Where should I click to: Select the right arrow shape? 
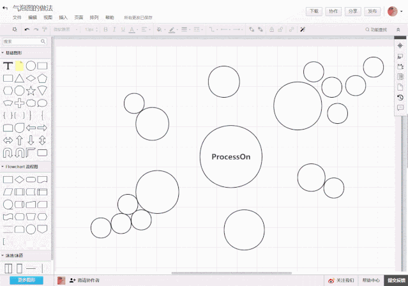pyautogui.click(x=42, y=128)
